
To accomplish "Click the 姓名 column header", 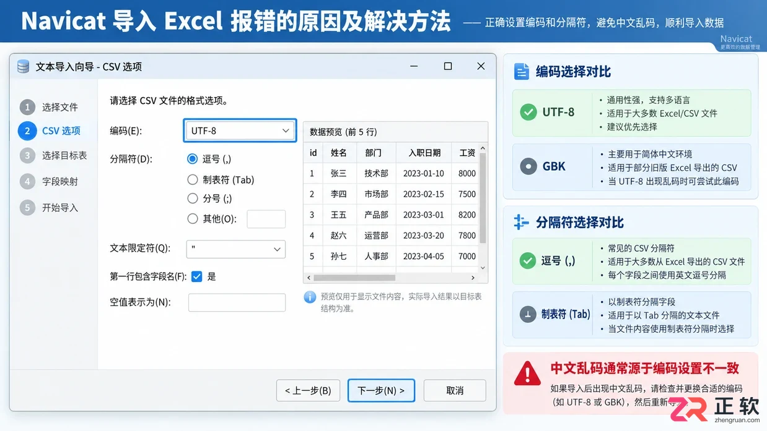I will [x=339, y=153].
